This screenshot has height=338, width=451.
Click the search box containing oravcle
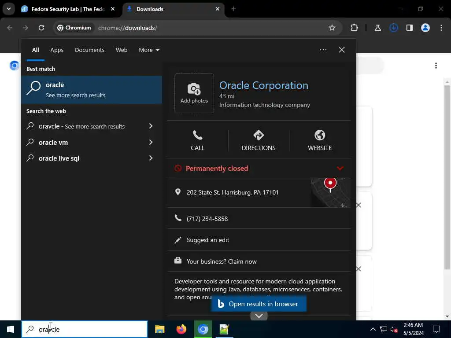[85, 329]
